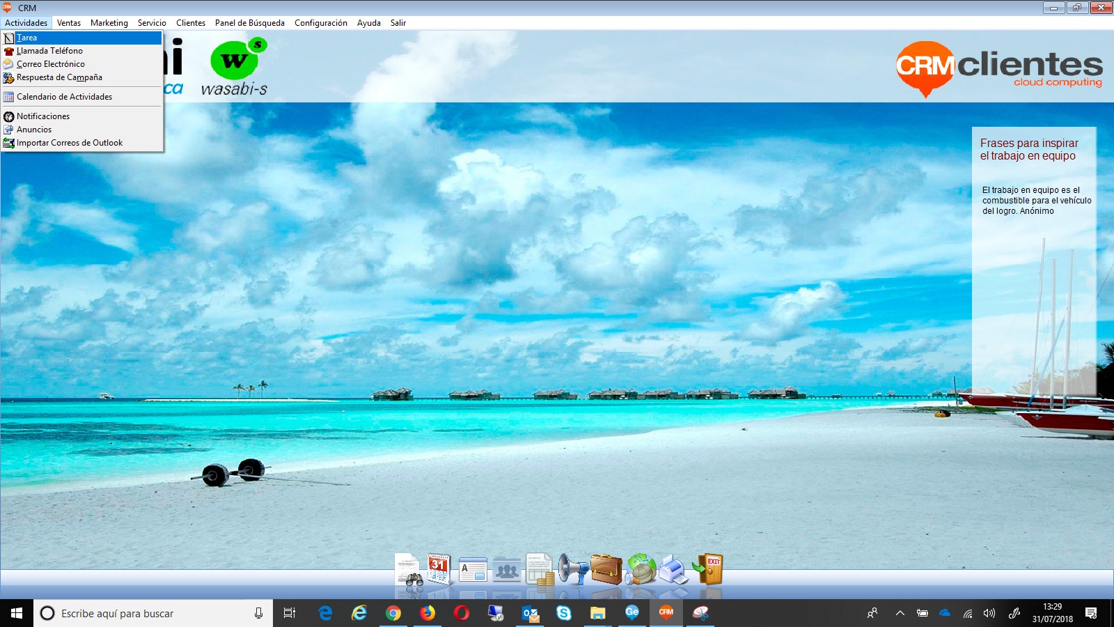The width and height of the screenshot is (1114, 627).
Task: Open the brown briefcase dock icon
Action: [x=606, y=570]
